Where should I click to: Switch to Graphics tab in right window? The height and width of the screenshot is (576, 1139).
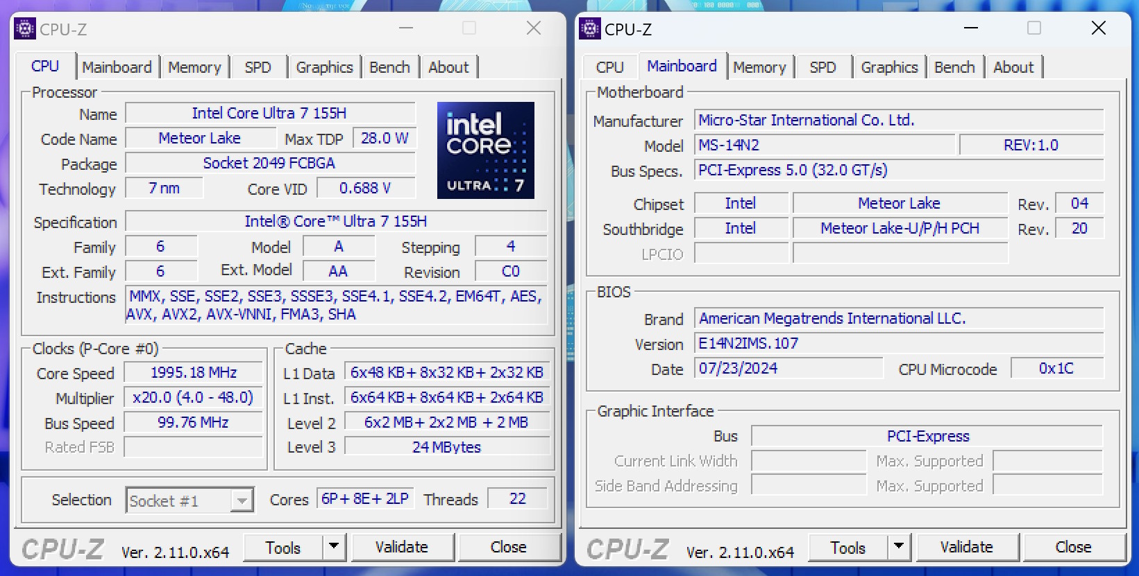click(889, 67)
